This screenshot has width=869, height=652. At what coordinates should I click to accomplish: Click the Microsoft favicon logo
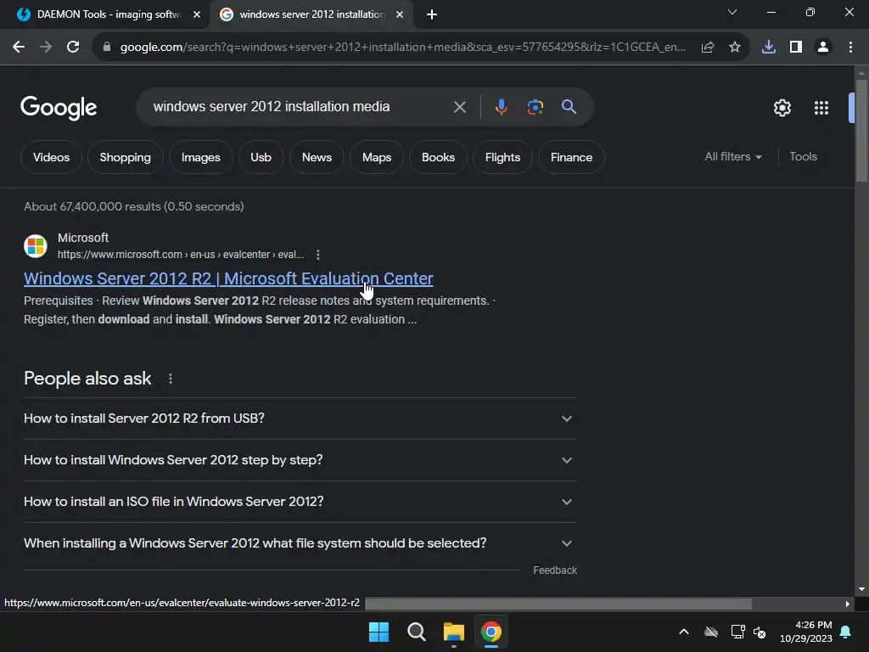[x=36, y=246]
